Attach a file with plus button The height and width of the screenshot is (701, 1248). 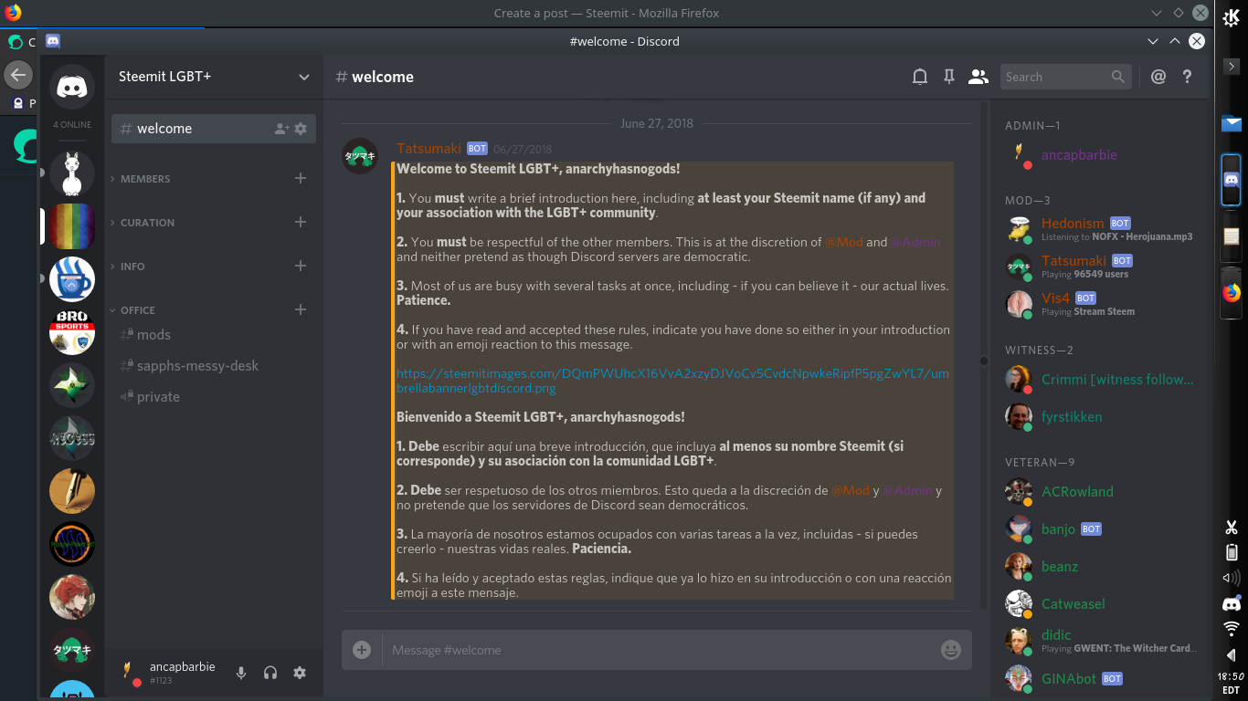click(x=362, y=650)
